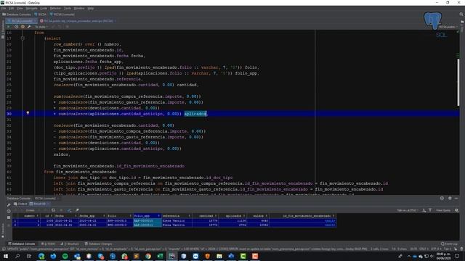
Task: Open result grid settings gear at far right
Action: [x=457, y=210]
